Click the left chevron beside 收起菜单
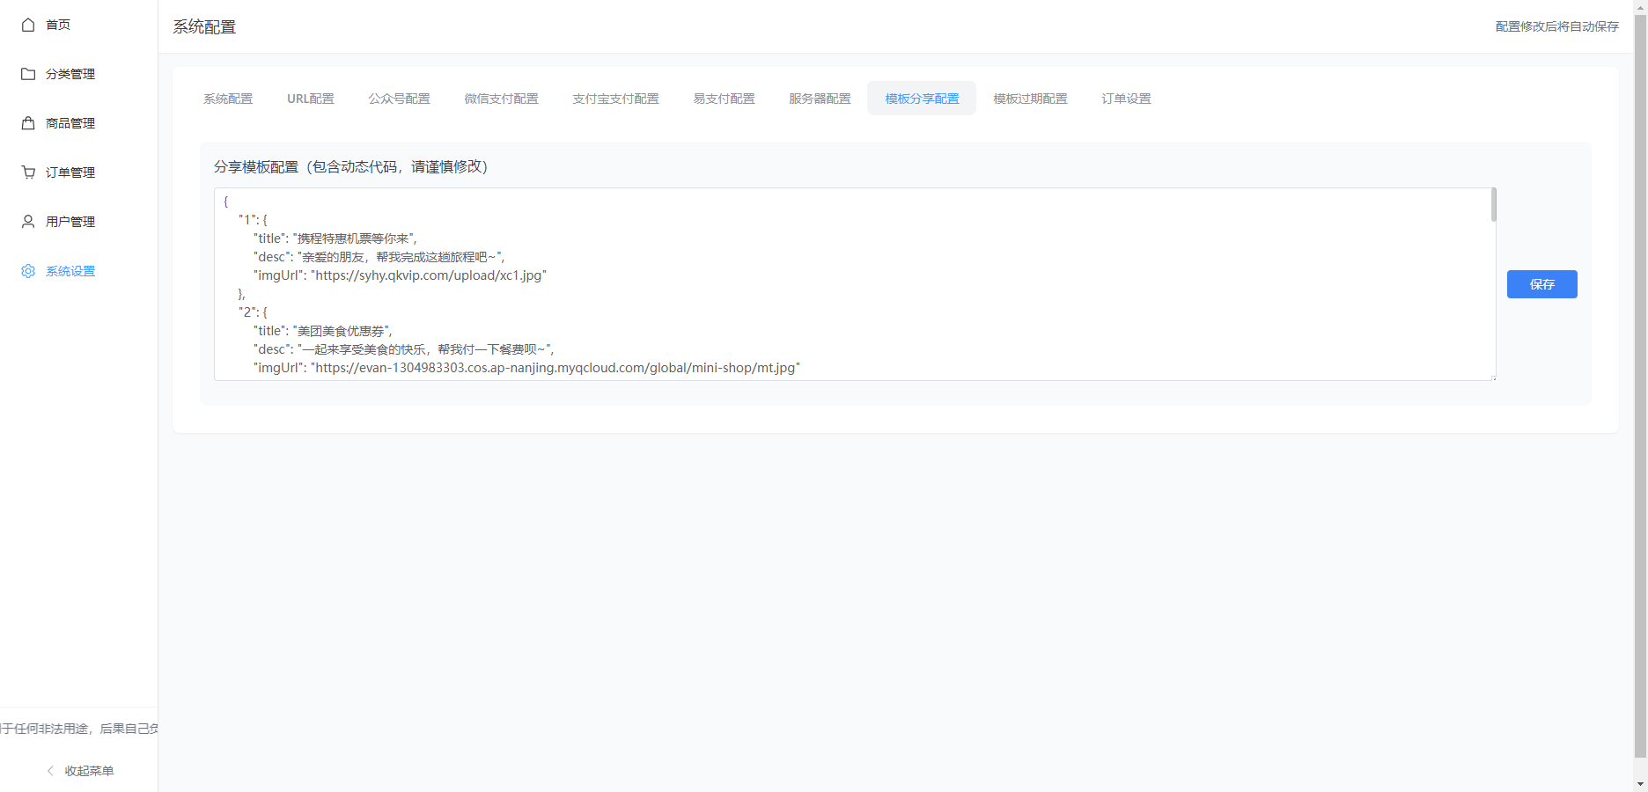This screenshot has height=792, width=1648. (49, 770)
